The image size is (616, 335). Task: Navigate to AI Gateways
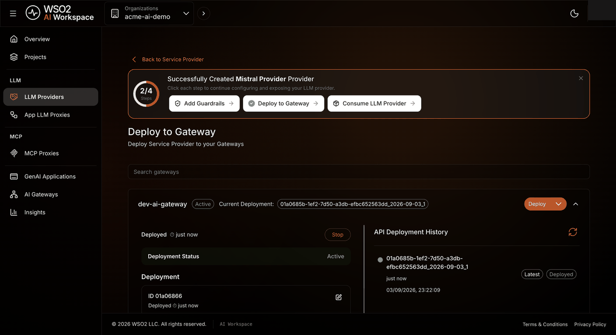51,194
